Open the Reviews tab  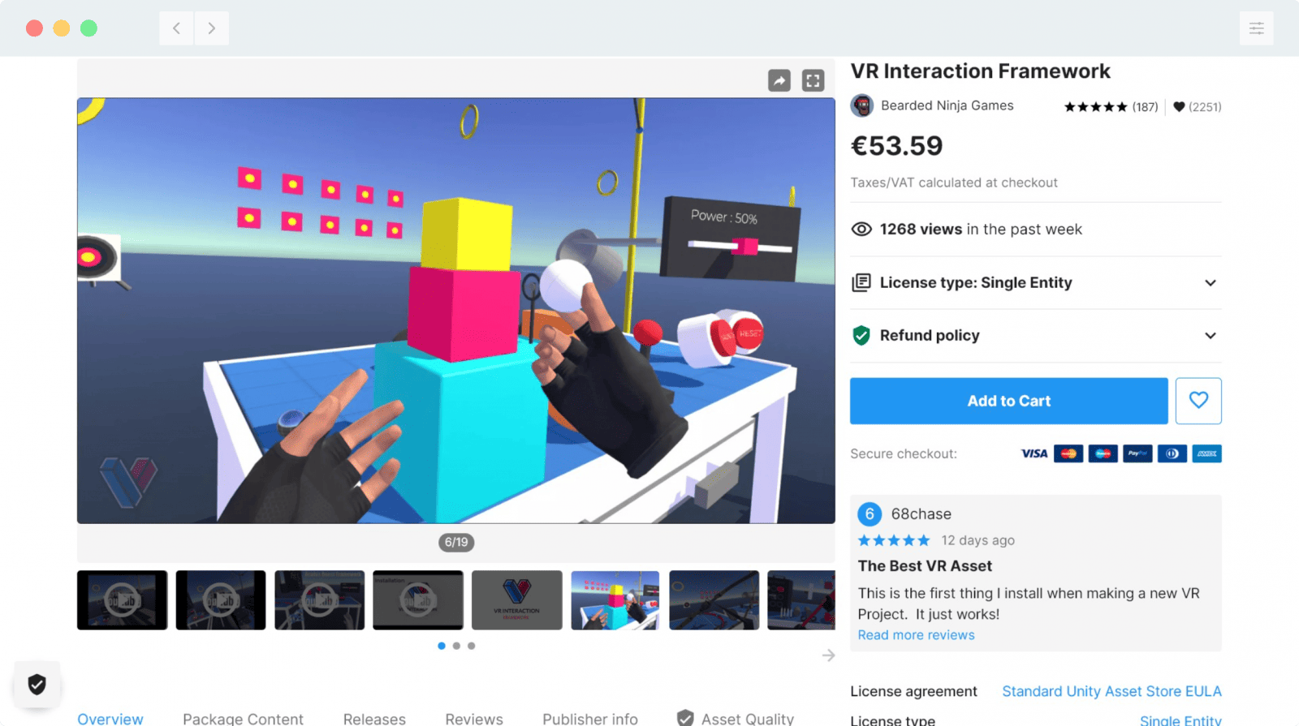[474, 719]
